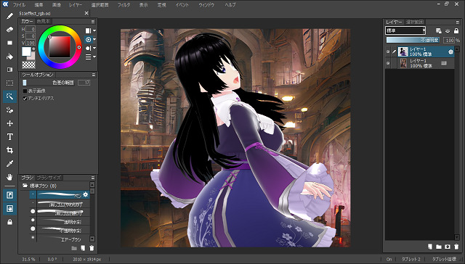Click the hue H value field

coord(31,29)
